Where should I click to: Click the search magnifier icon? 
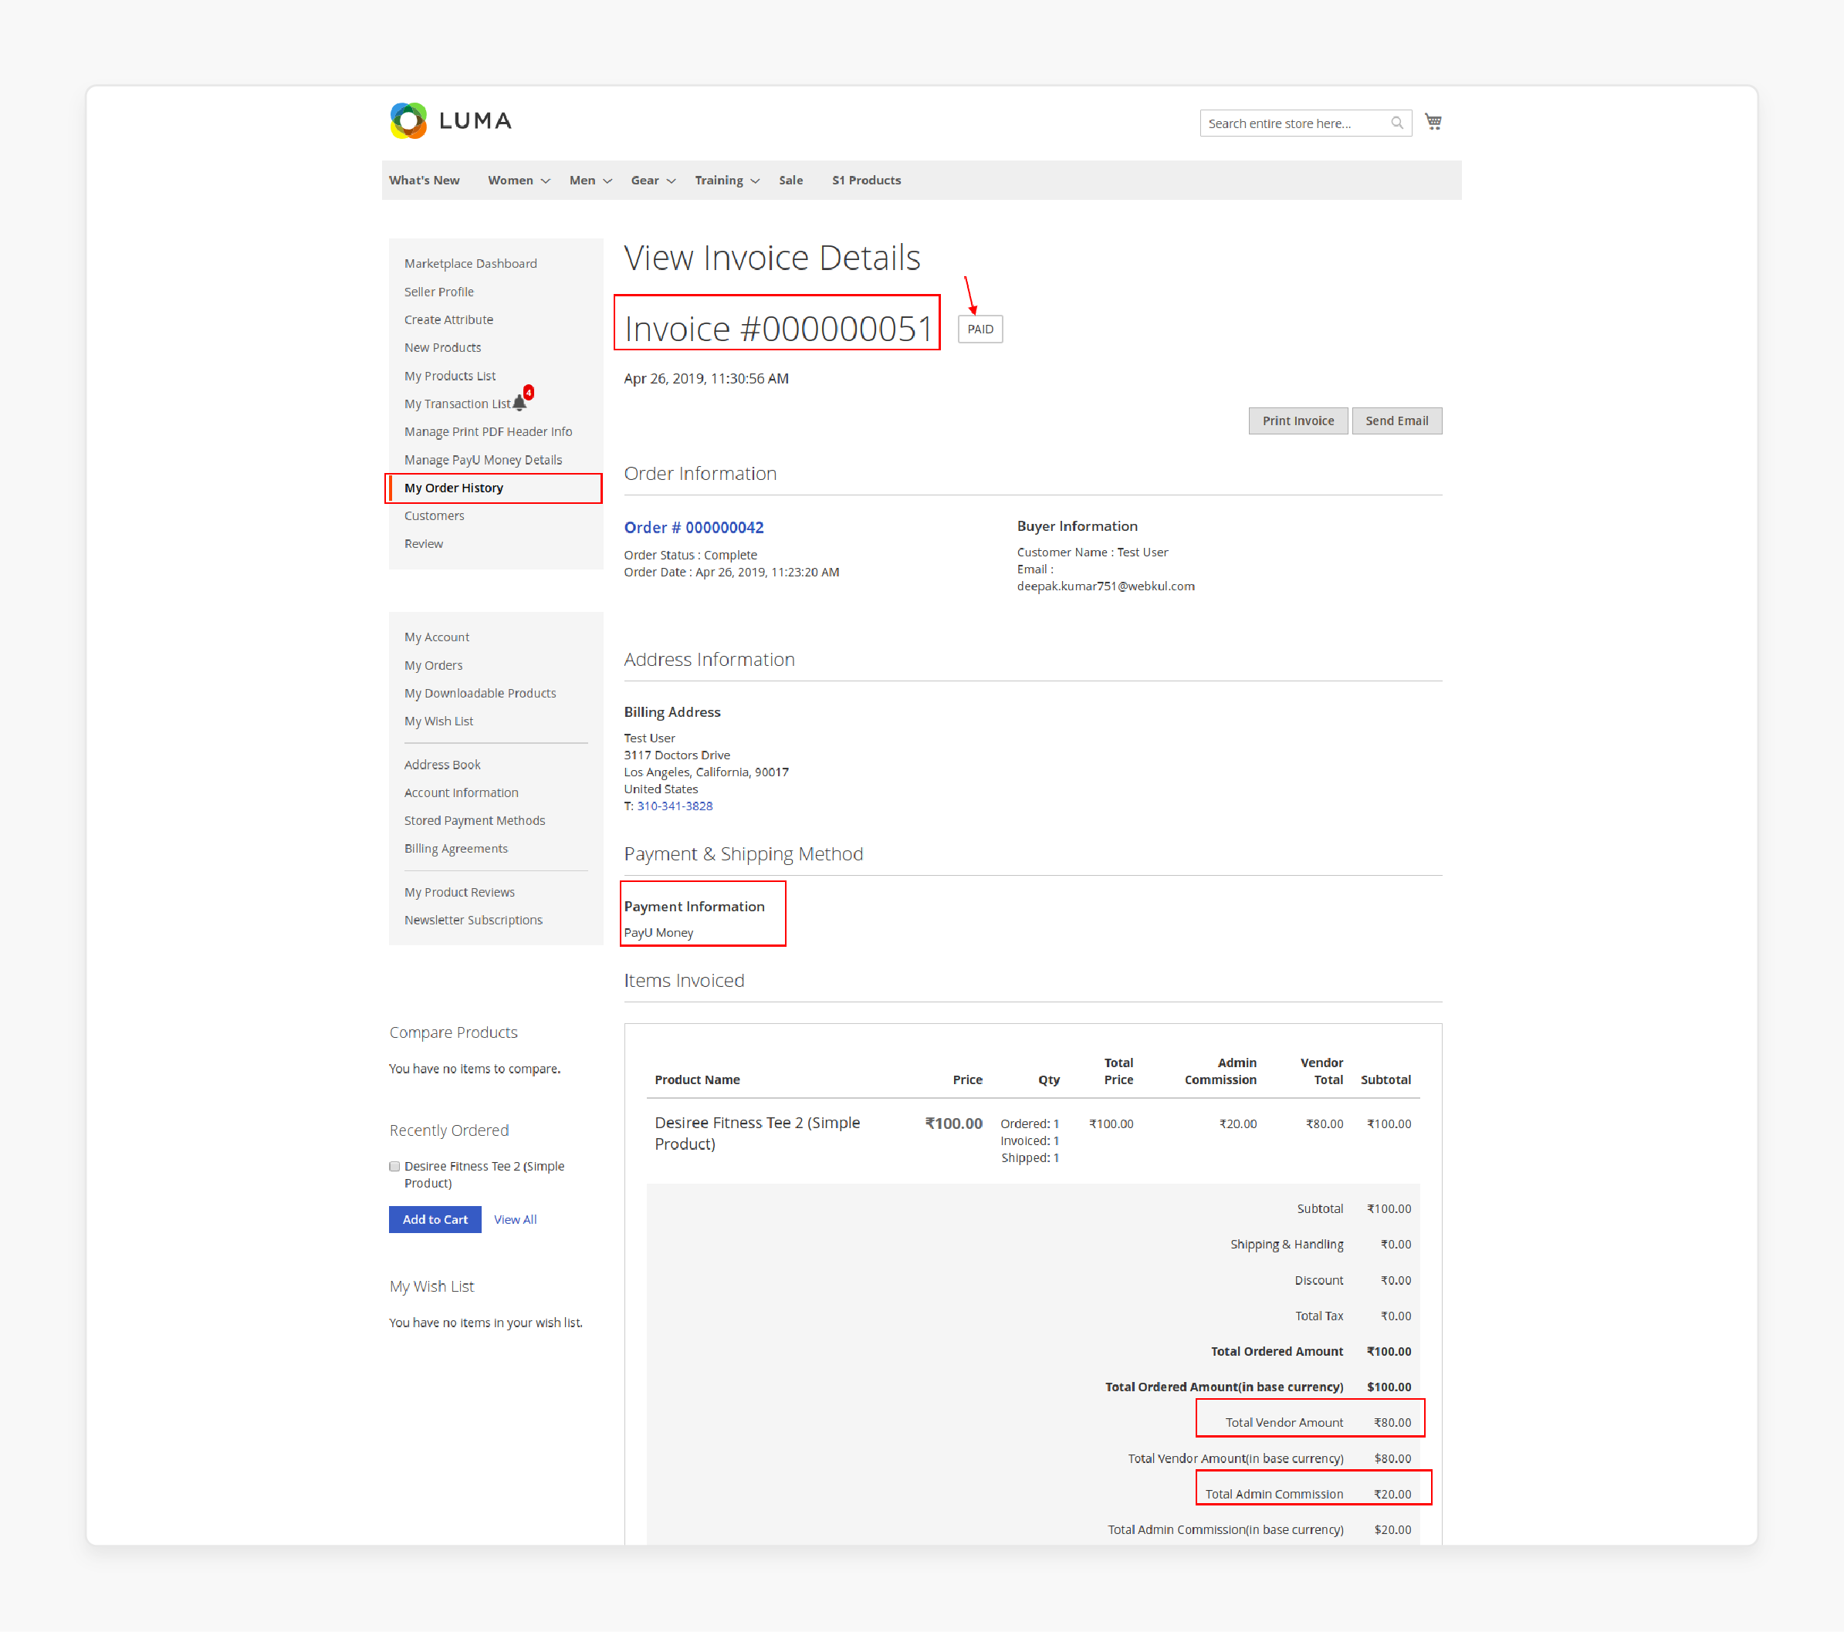point(1396,123)
